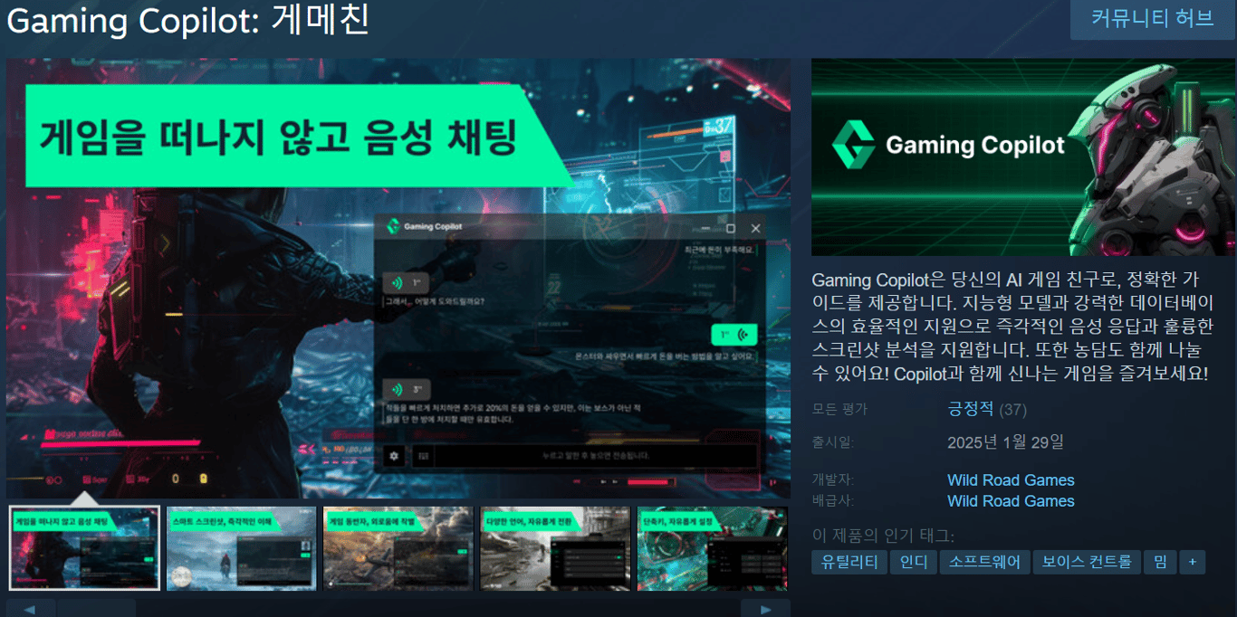Click the grey 3" voice message bubble

[405, 390]
